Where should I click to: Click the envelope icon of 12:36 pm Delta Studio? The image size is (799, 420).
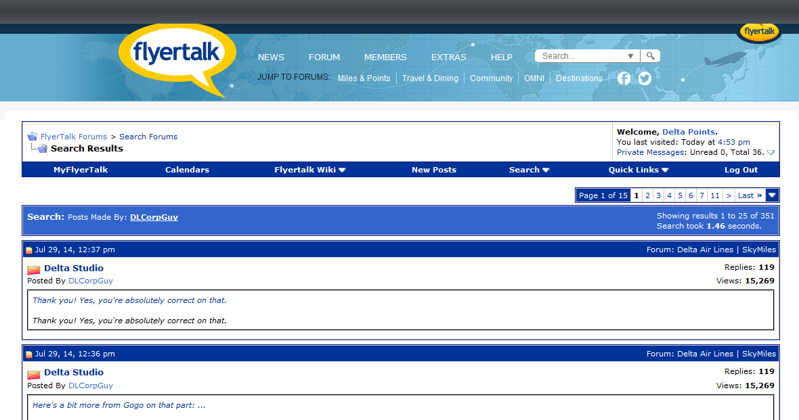(34, 375)
